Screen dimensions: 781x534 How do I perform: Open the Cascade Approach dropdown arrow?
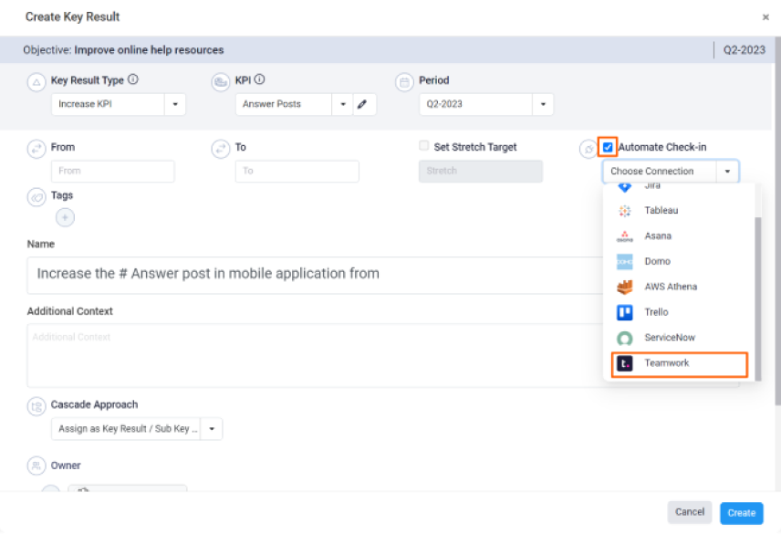pyautogui.click(x=212, y=429)
